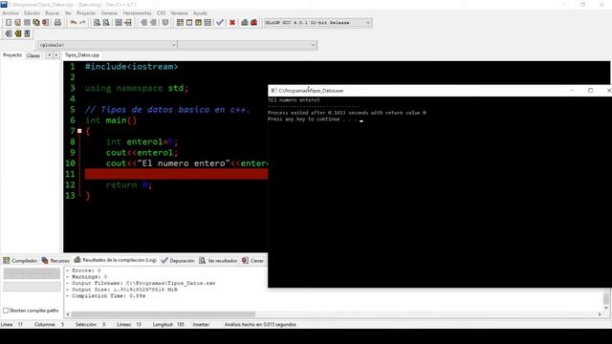The image size is (612, 344).
Task: Click the Cerrar tab in the bottom panel
Action: (252, 261)
